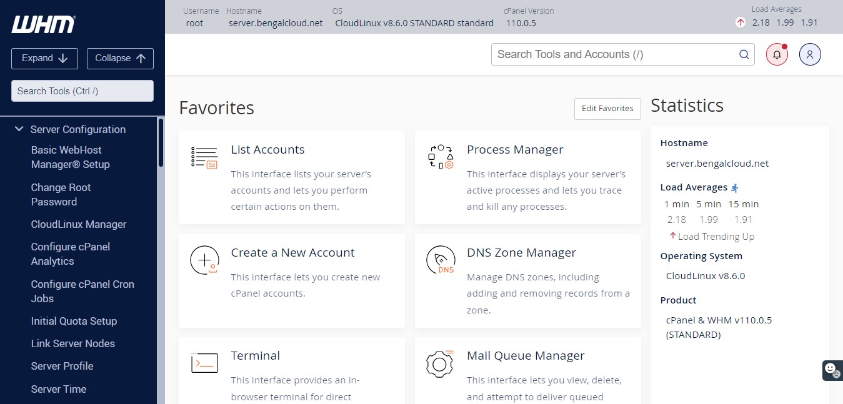Collapse all sidebar menu sections
Image resolution: width=843 pixels, height=404 pixels.
click(x=120, y=58)
